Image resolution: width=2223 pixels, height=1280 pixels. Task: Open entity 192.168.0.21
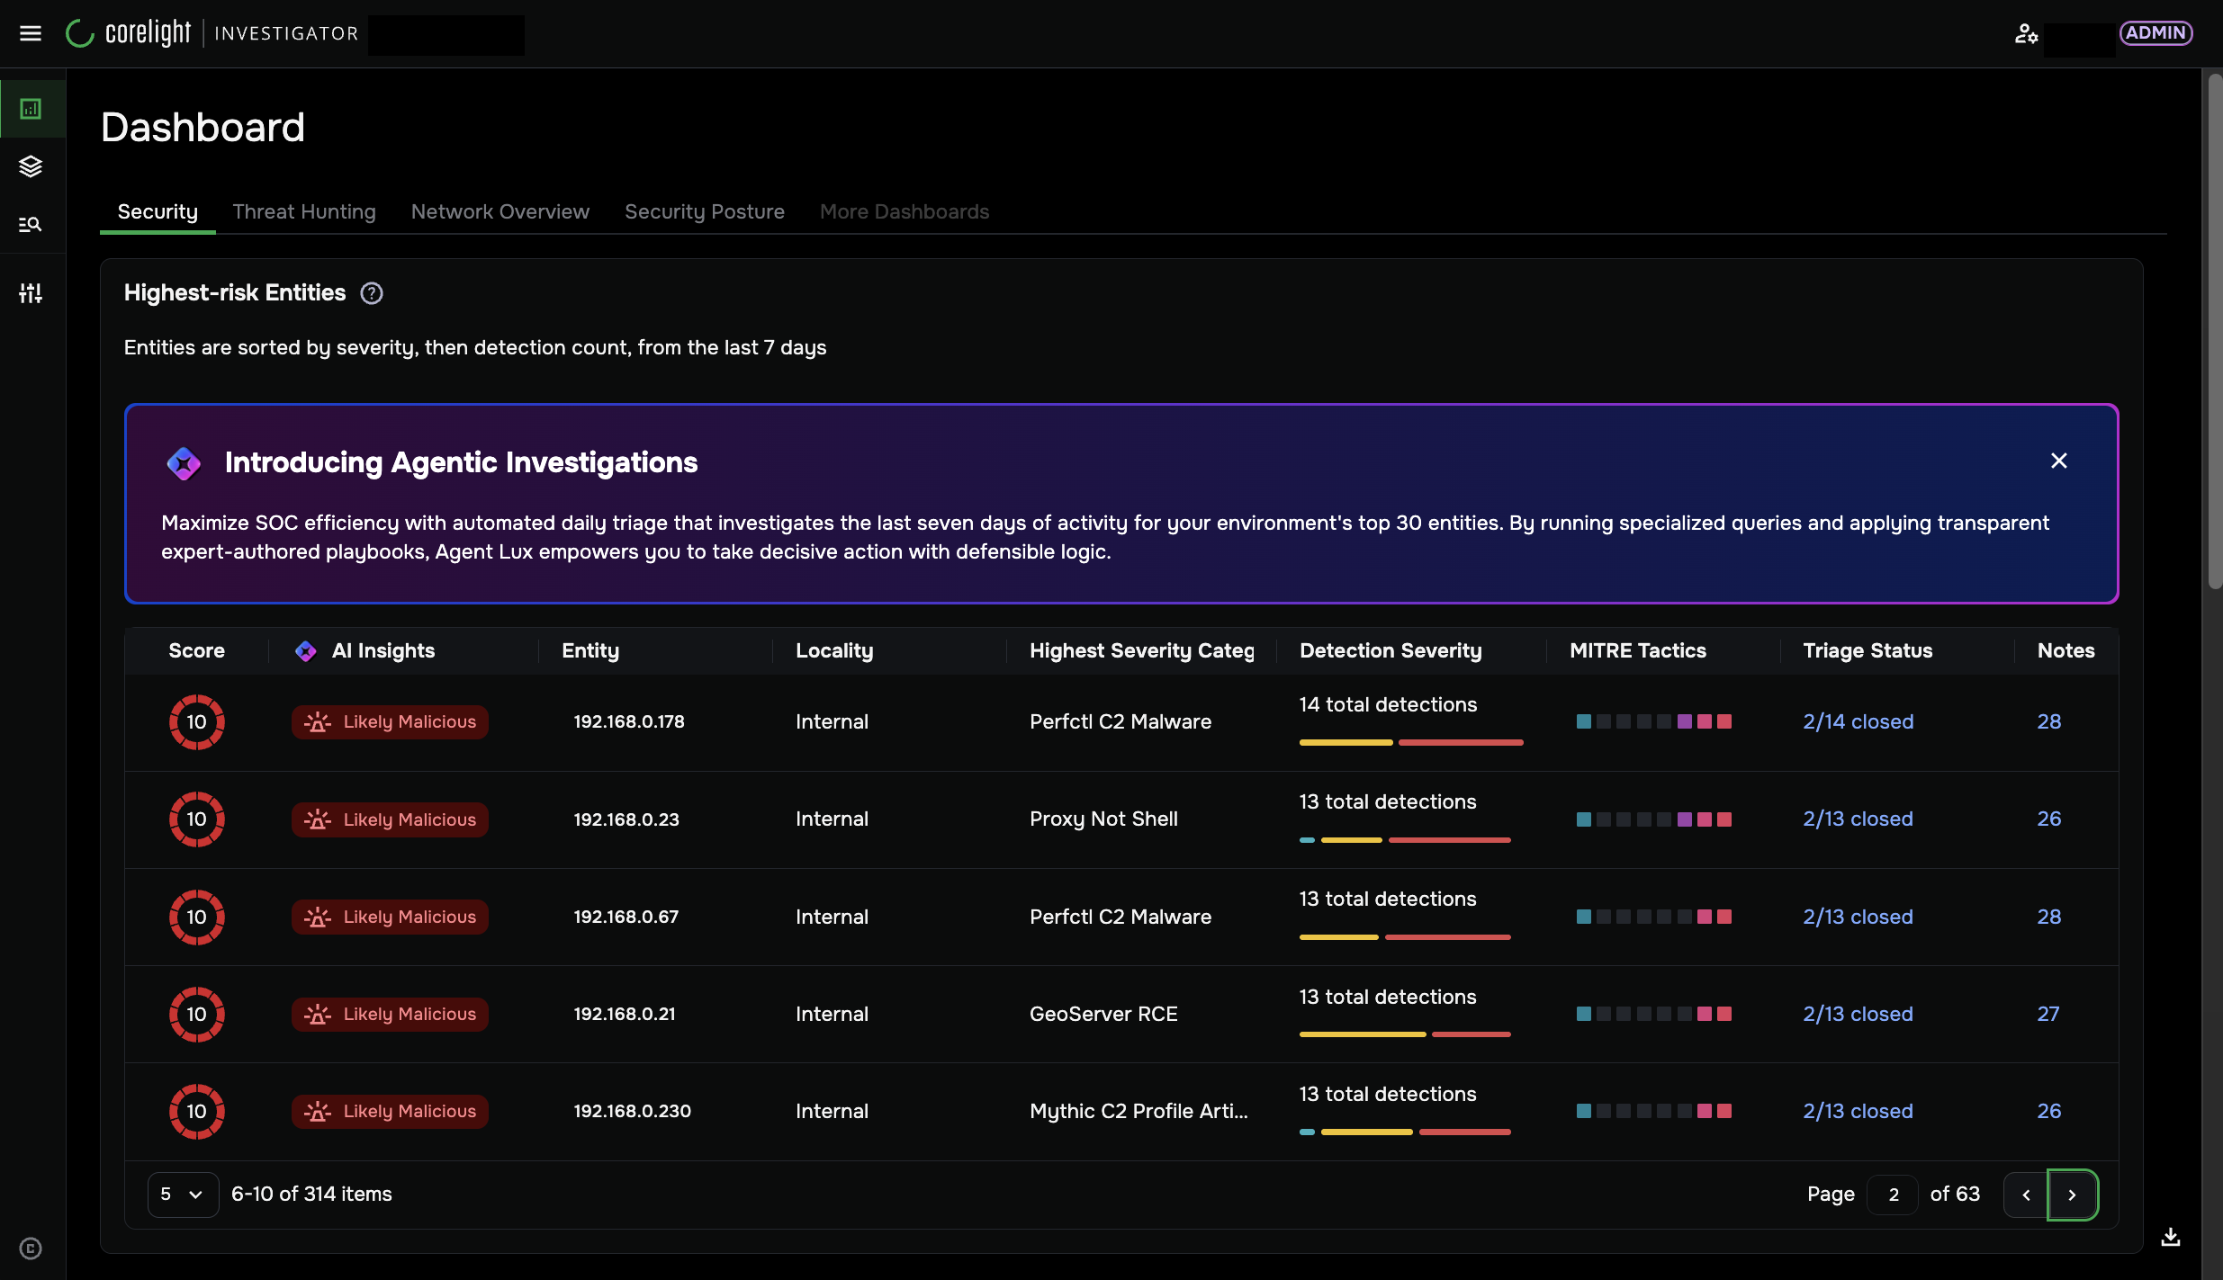click(625, 1015)
